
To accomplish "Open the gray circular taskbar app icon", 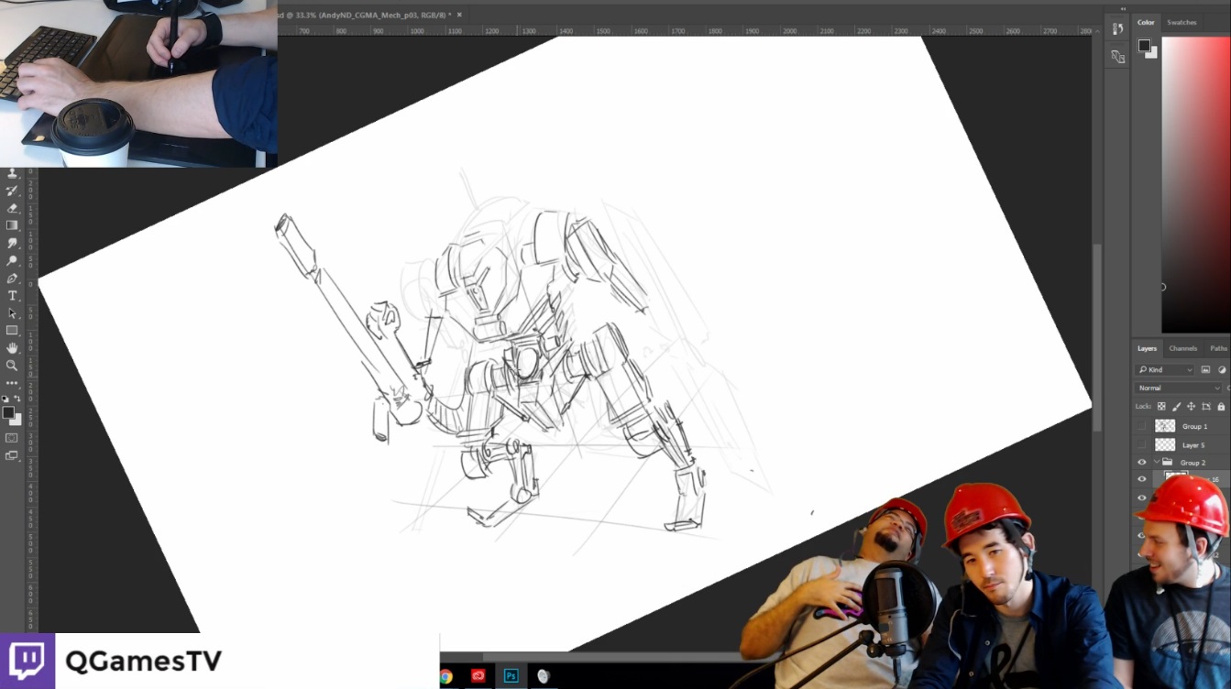I will [x=544, y=677].
